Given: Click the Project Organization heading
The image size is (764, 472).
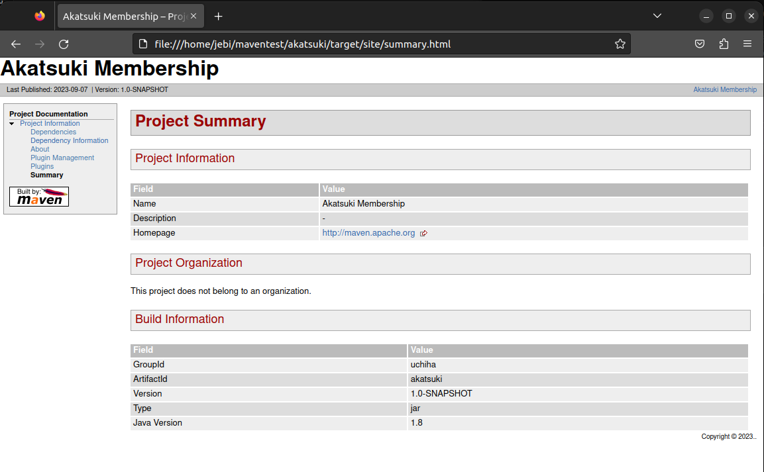Looking at the screenshot, I should coord(189,263).
